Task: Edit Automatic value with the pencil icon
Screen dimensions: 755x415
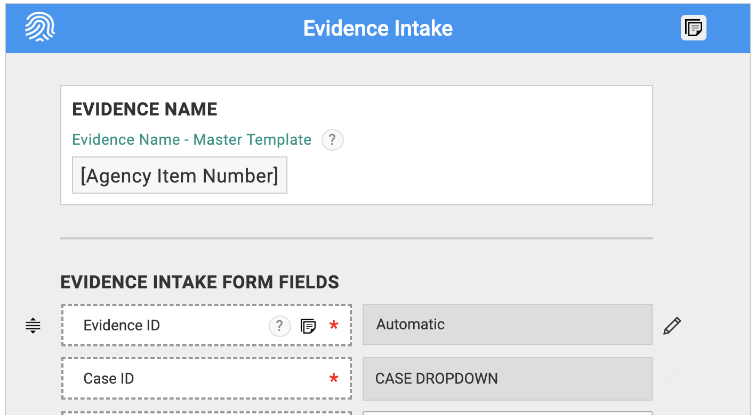Action: click(x=672, y=325)
